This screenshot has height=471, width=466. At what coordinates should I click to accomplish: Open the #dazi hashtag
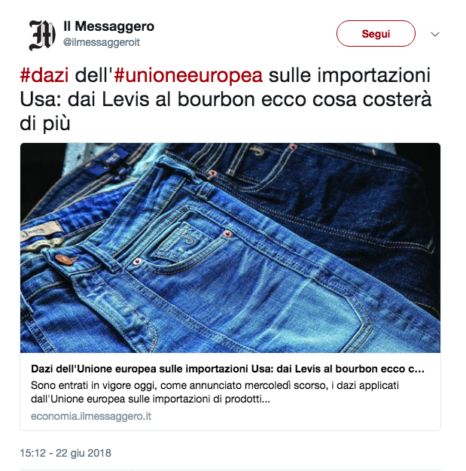pos(44,74)
